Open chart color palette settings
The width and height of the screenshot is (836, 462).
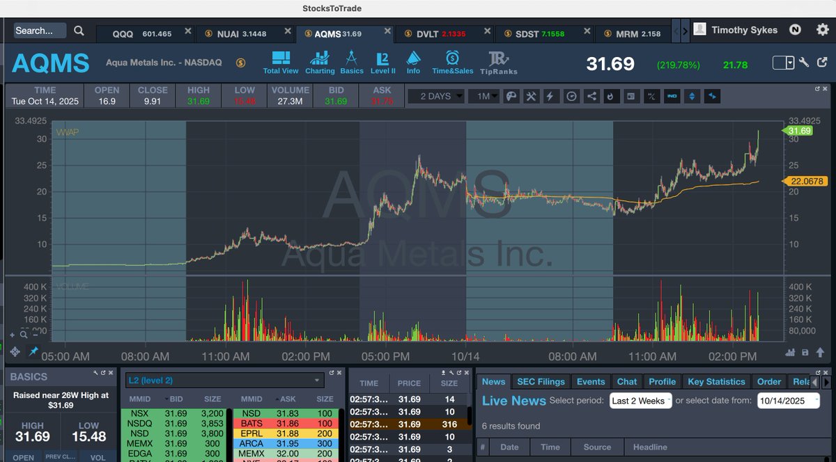pyautogui.click(x=511, y=96)
